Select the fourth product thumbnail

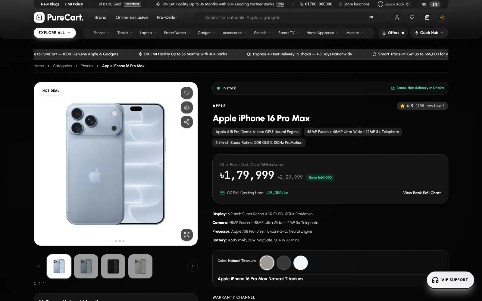click(140, 266)
